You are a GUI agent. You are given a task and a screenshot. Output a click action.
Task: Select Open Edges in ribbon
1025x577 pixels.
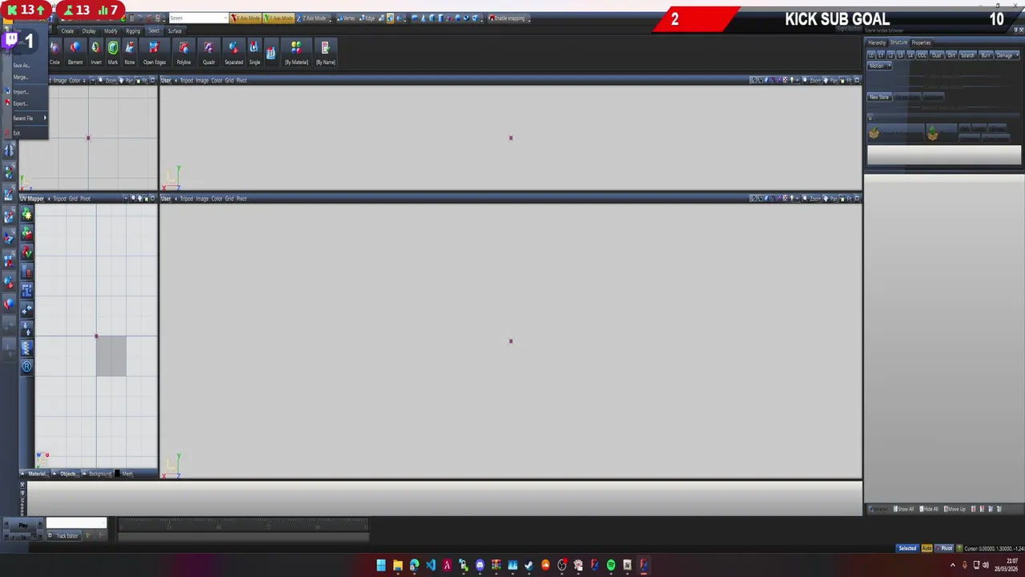[x=155, y=54]
